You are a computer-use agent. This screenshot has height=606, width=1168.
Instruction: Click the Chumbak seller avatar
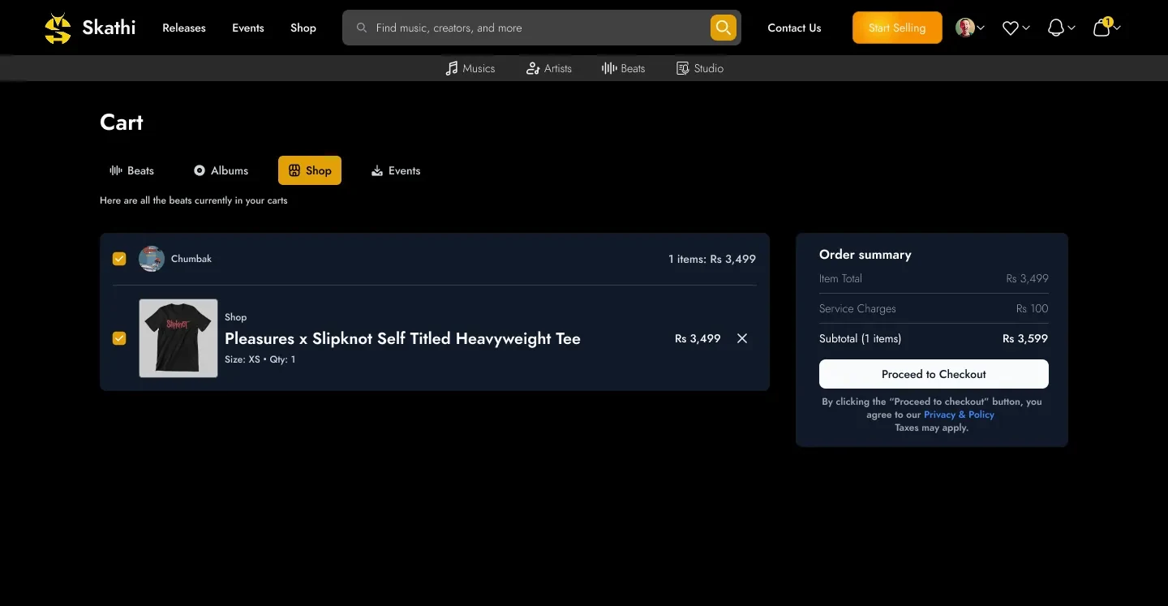(x=152, y=259)
